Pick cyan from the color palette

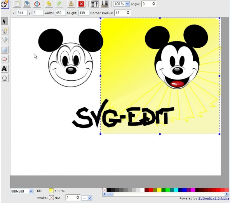click(x=176, y=190)
